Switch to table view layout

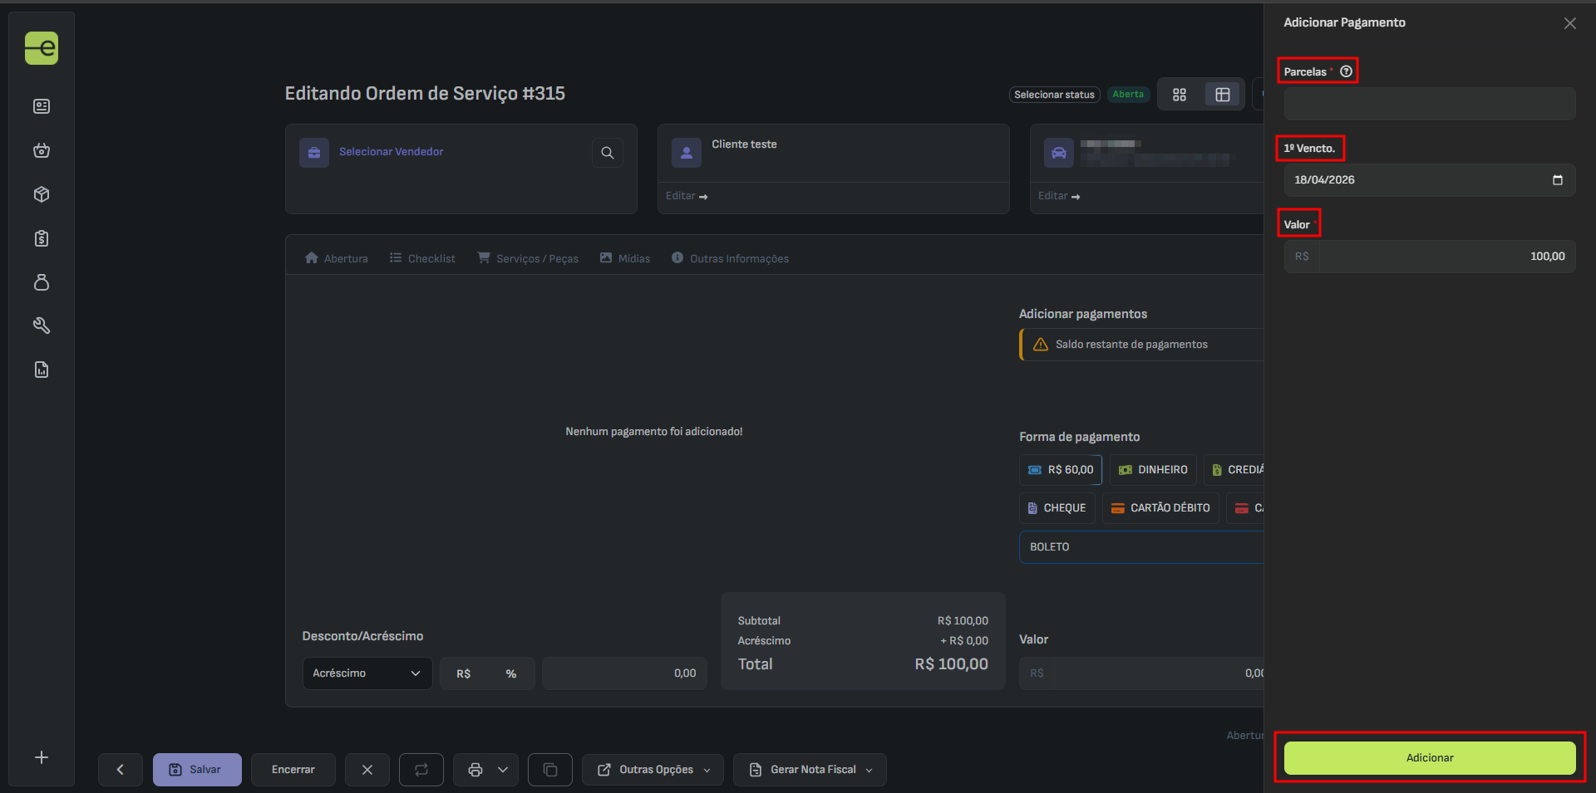click(1222, 95)
